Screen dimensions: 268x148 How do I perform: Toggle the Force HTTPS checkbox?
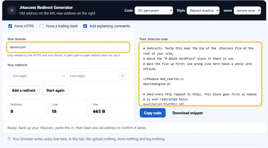10,26
